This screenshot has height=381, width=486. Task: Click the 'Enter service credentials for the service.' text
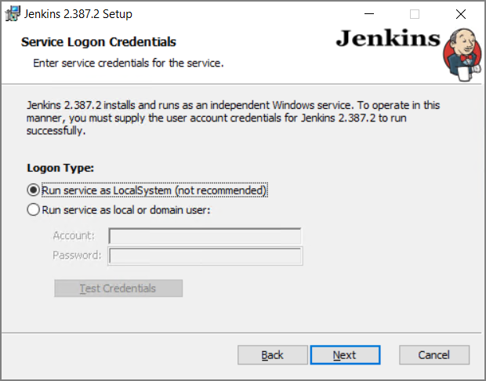coord(129,63)
